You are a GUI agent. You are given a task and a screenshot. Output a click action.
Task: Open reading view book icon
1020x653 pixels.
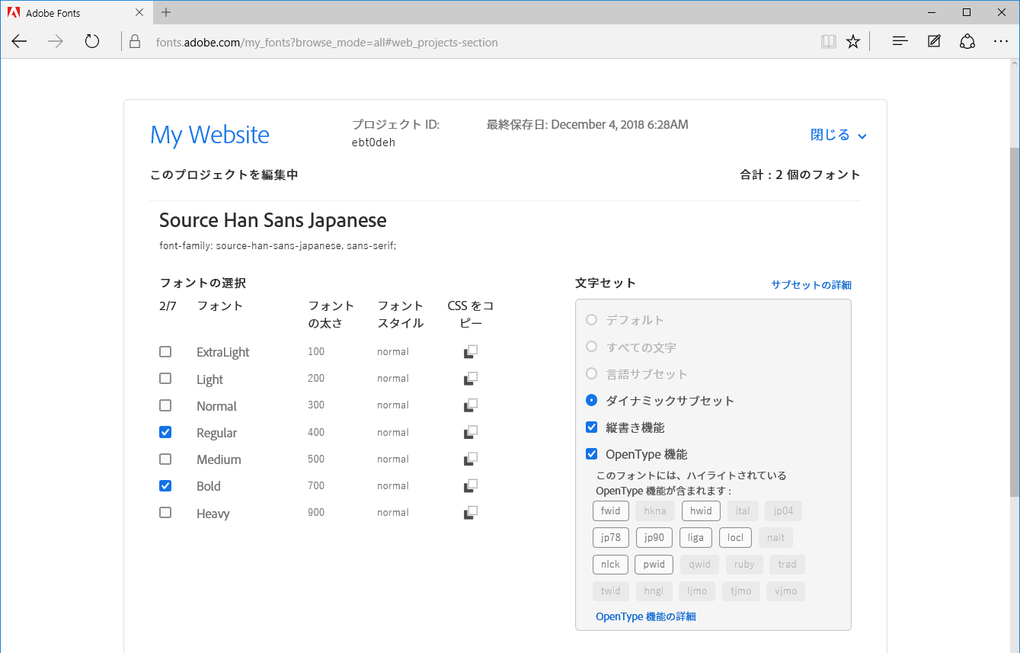828,42
